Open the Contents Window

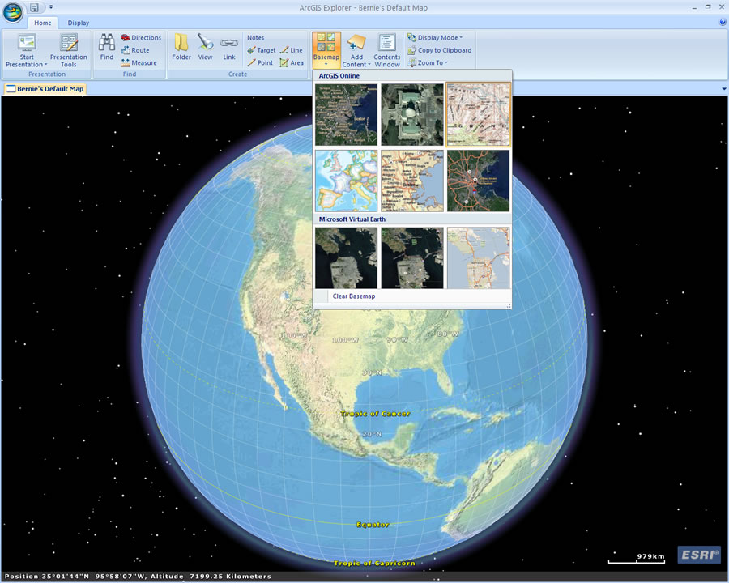click(386, 50)
